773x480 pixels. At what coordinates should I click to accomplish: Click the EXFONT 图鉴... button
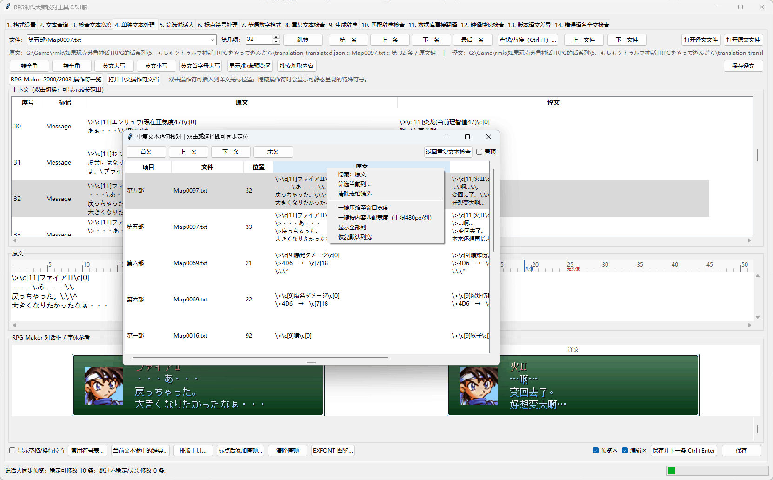coord(333,451)
